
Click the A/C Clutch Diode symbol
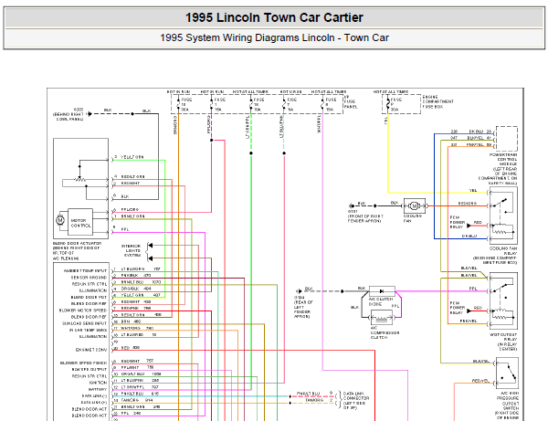pyautogui.click(x=382, y=291)
